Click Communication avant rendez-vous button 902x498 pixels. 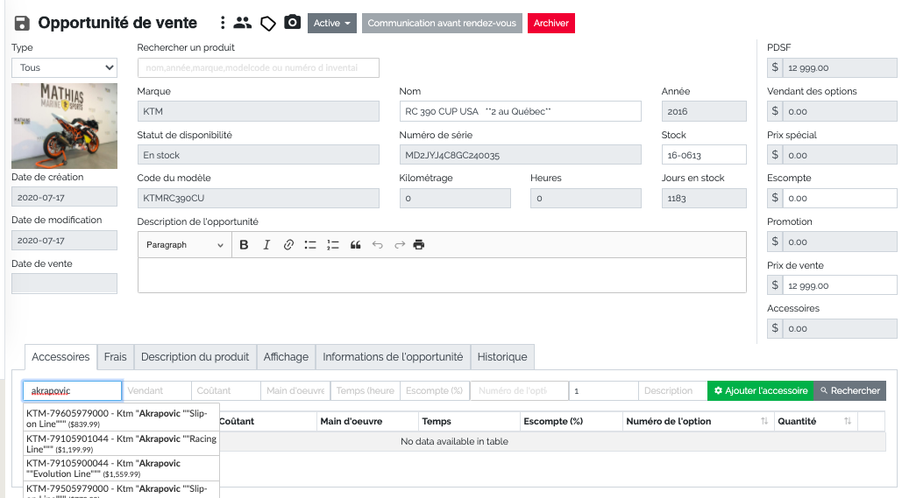pyautogui.click(x=442, y=23)
